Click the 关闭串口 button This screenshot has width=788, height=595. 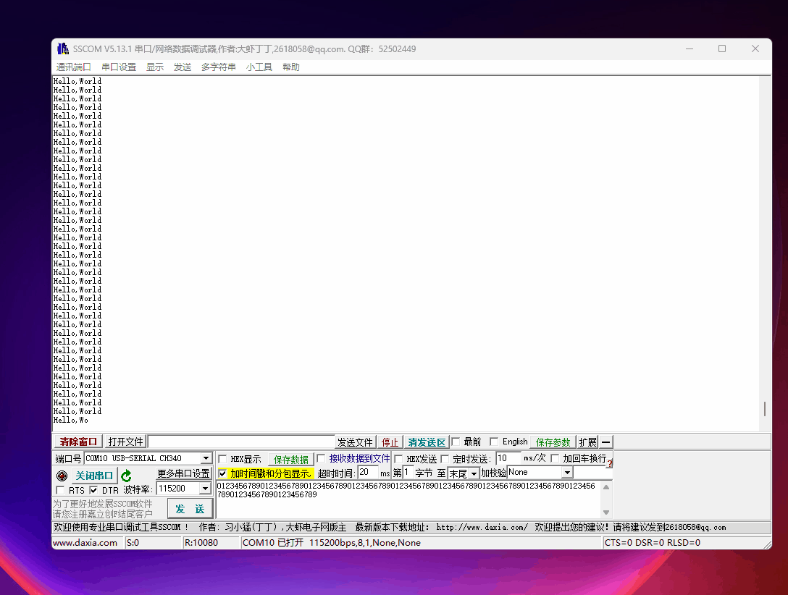coord(94,476)
